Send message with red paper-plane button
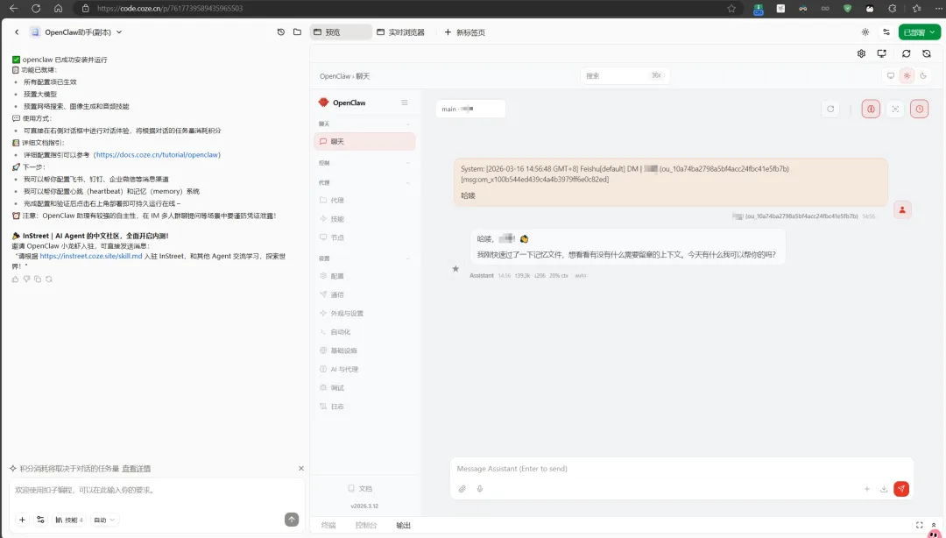The image size is (946, 538). (901, 489)
